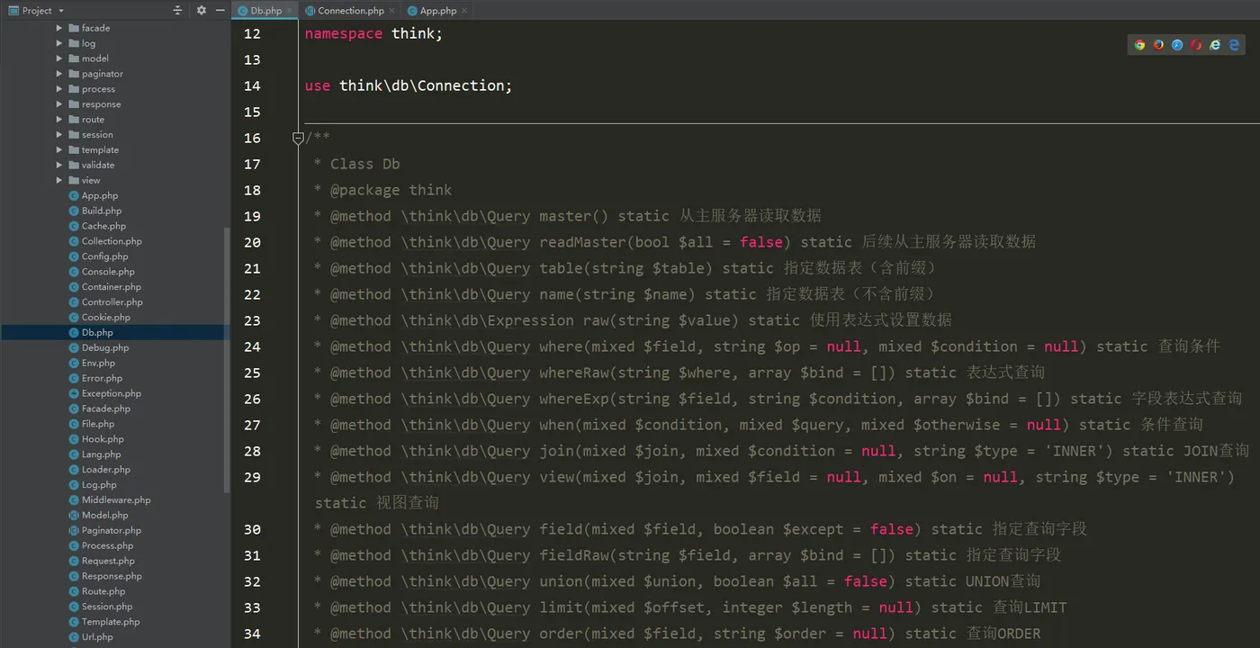1260x648 pixels.
Task: Select Cache.php in the project tree
Action: click(x=97, y=226)
